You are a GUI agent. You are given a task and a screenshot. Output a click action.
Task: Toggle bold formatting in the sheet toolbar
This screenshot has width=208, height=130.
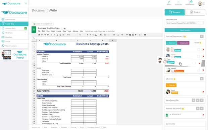click(x=87, y=35)
